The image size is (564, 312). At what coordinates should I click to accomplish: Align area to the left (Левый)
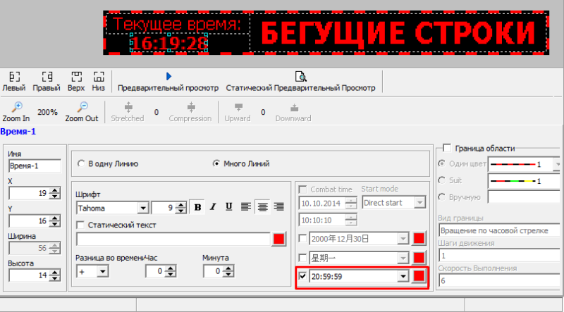(14, 81)
